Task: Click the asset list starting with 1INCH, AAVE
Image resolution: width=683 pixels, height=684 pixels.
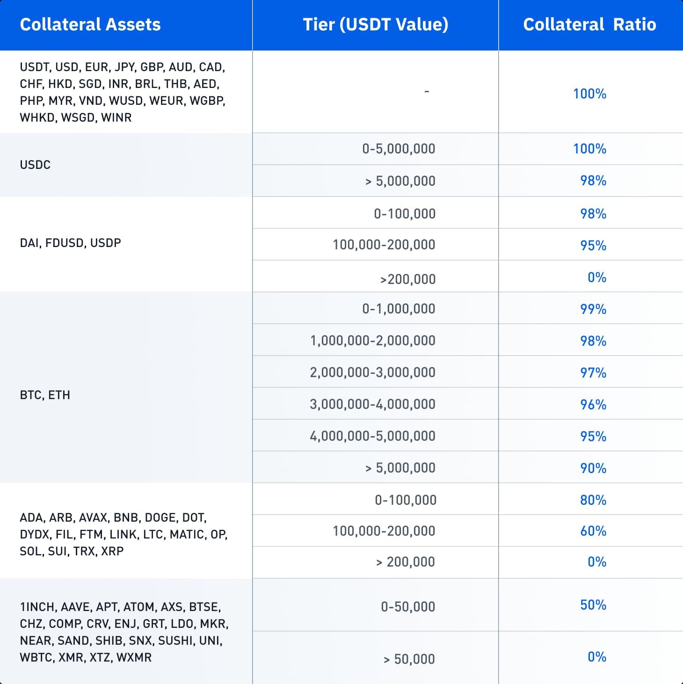Action: [x=124, y=632]
